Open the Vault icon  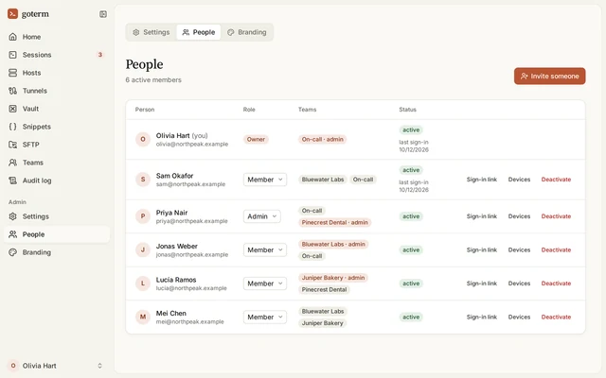tap(12, 109)
